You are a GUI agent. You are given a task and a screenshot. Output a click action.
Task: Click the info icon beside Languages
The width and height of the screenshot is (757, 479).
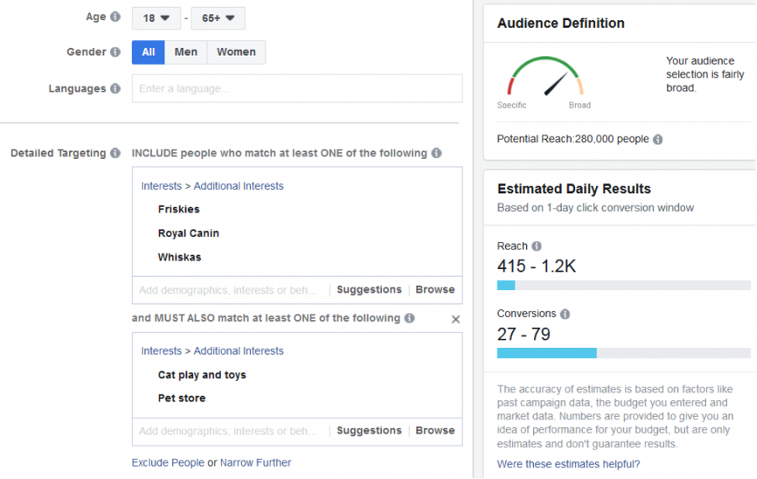coord(115,88)
